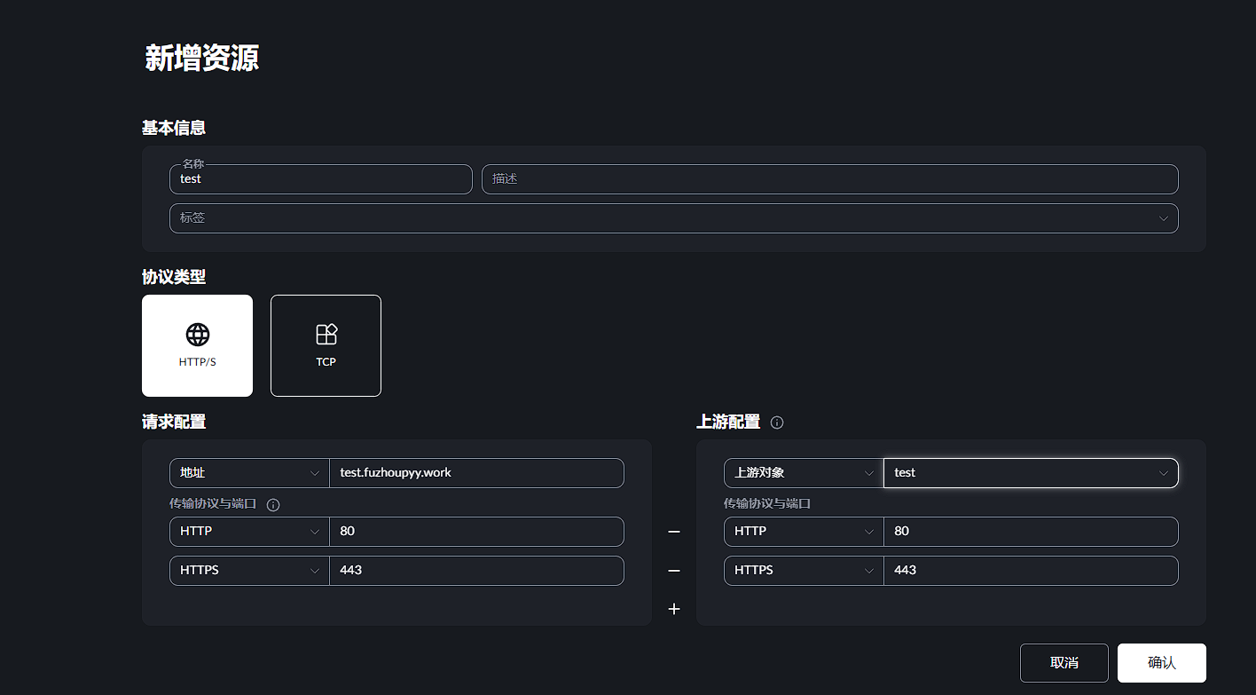The width and height of the screenshot is (1256, 695).
Task: Change request HTTP protocol dropdown
Action: click(x=249, y=532)
